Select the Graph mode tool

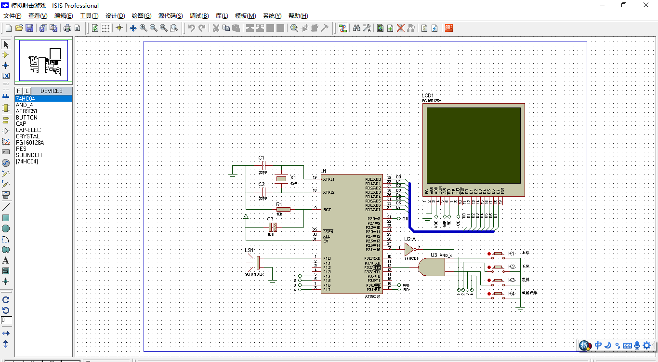point(6,142)
